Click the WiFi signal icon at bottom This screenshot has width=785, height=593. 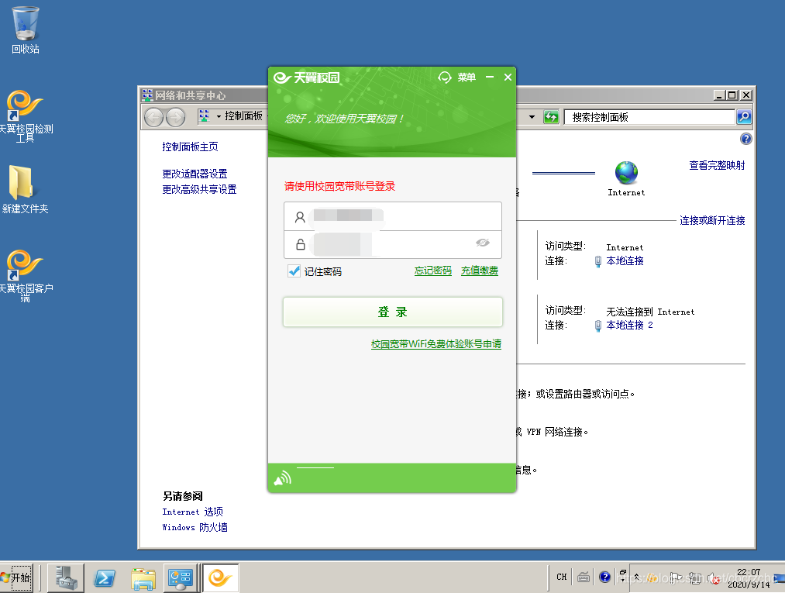click(282, 479)
